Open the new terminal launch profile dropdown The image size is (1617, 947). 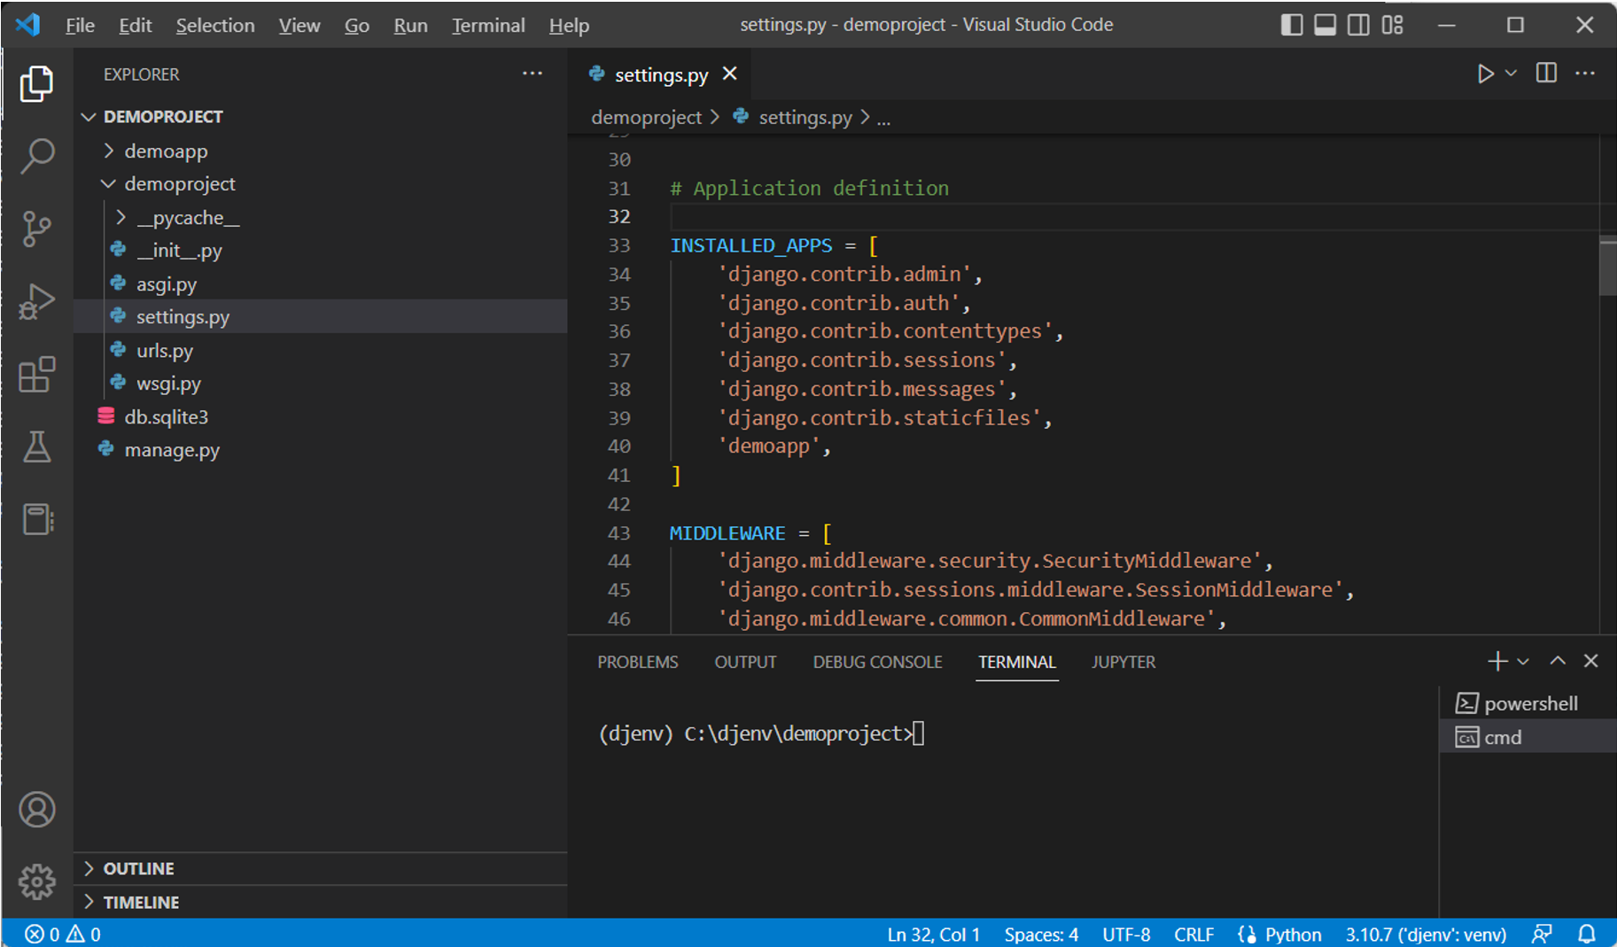pos(1523,662)
